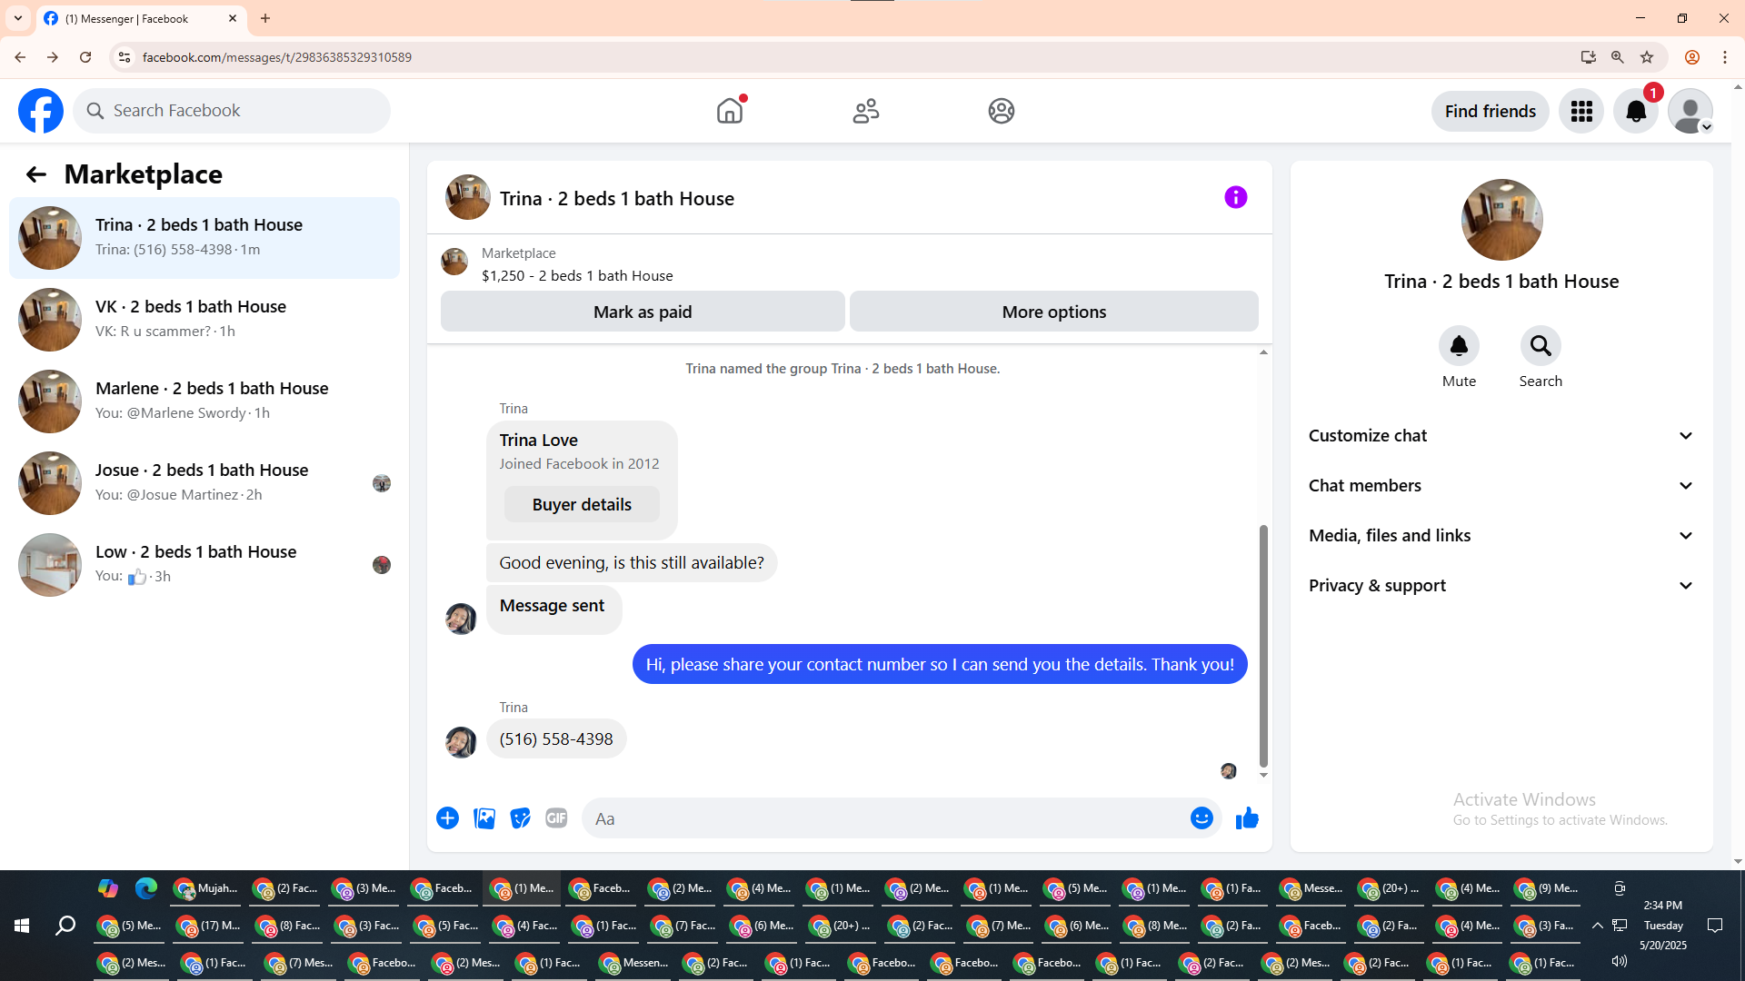Open the listing thumbnail in chat header
The image size is (1745, 981).
pyautogui.click(x=468, y=197)
